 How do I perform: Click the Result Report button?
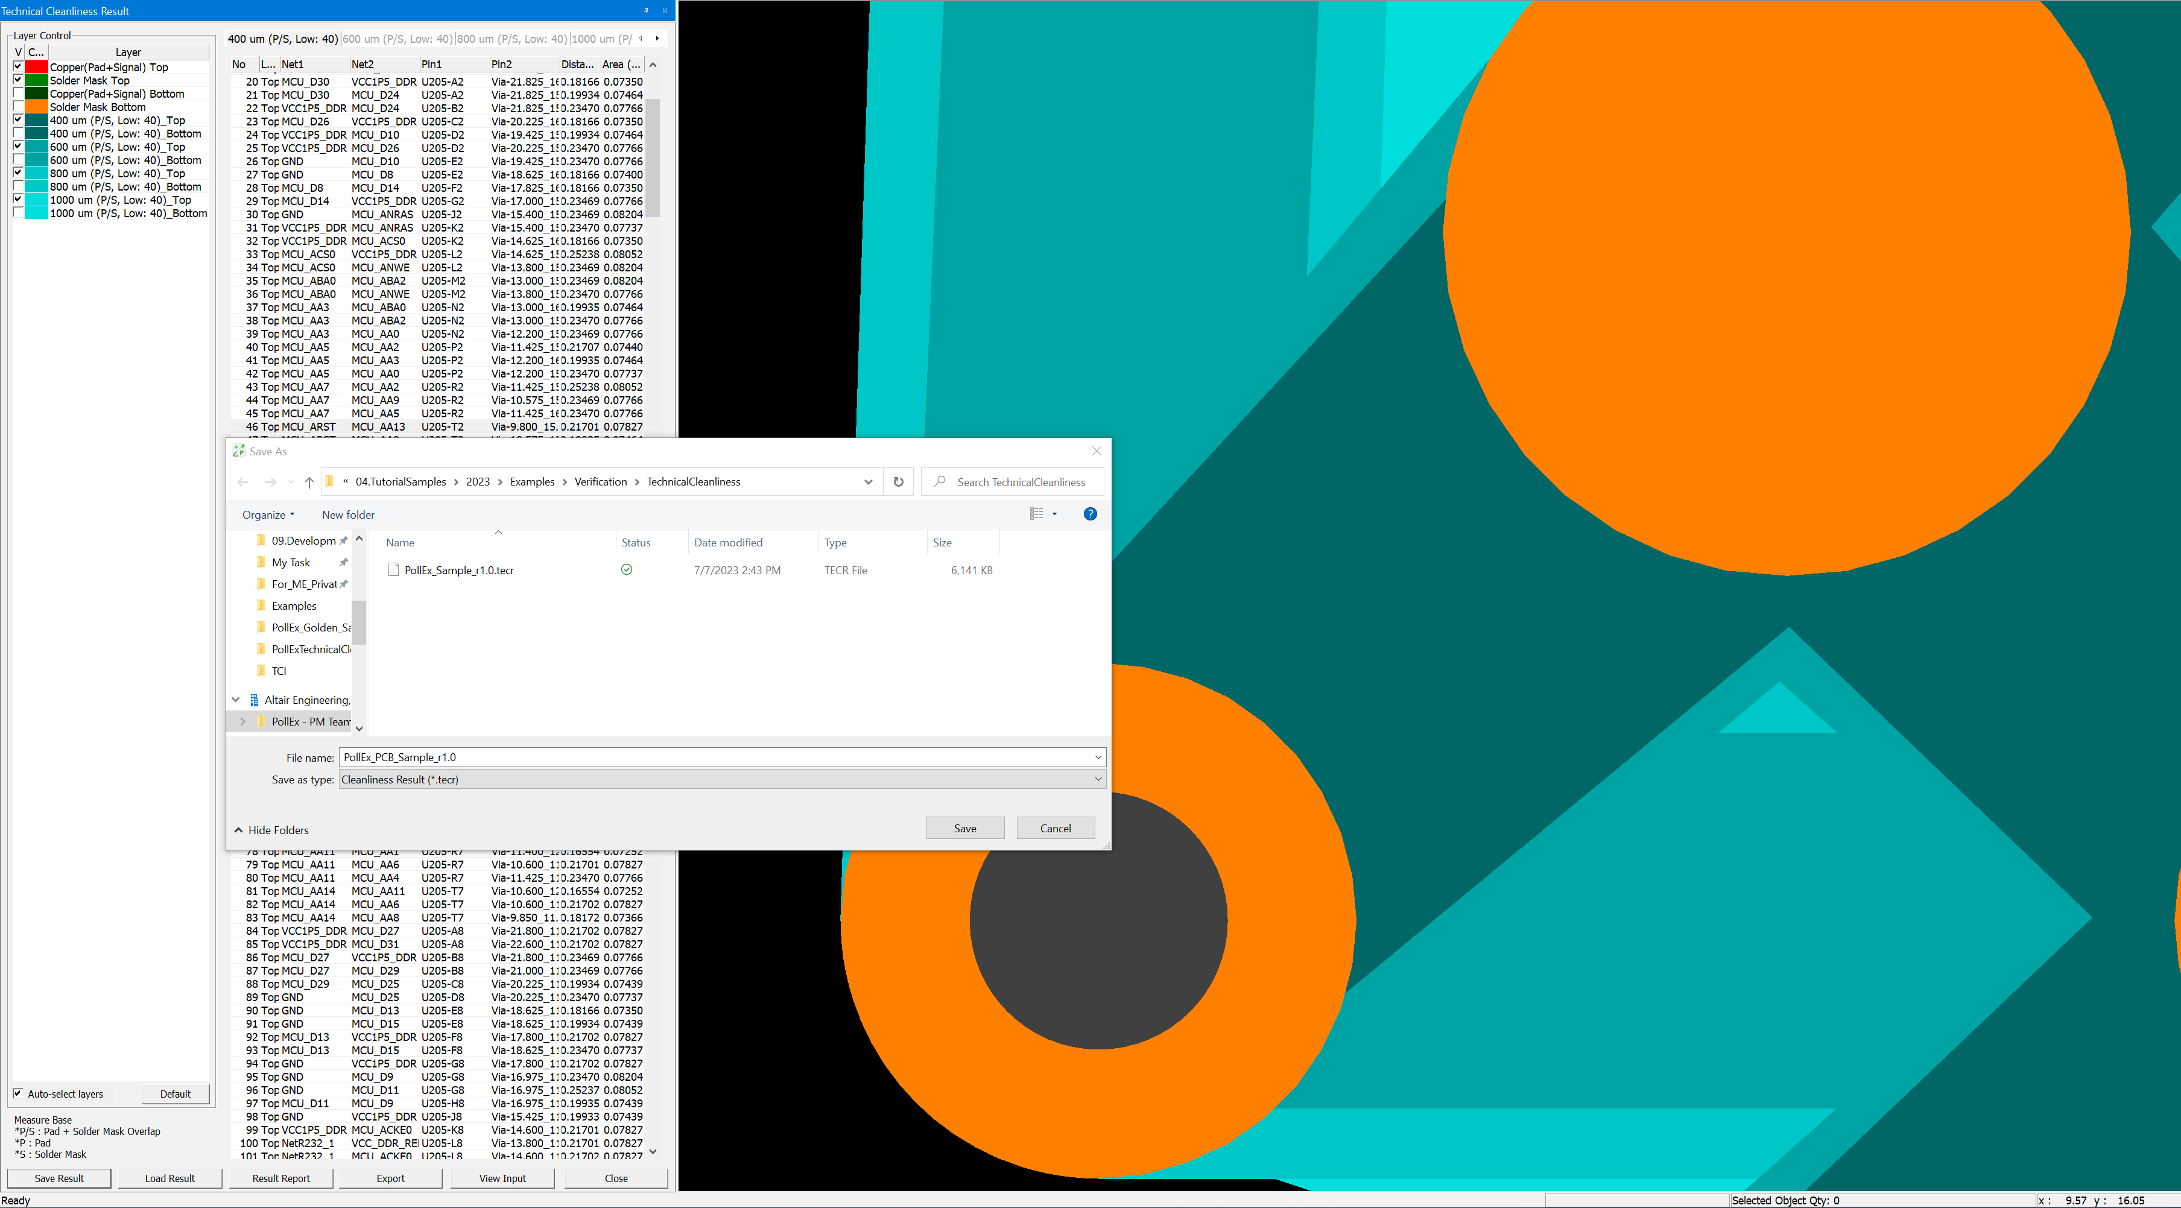(281, 1177)
